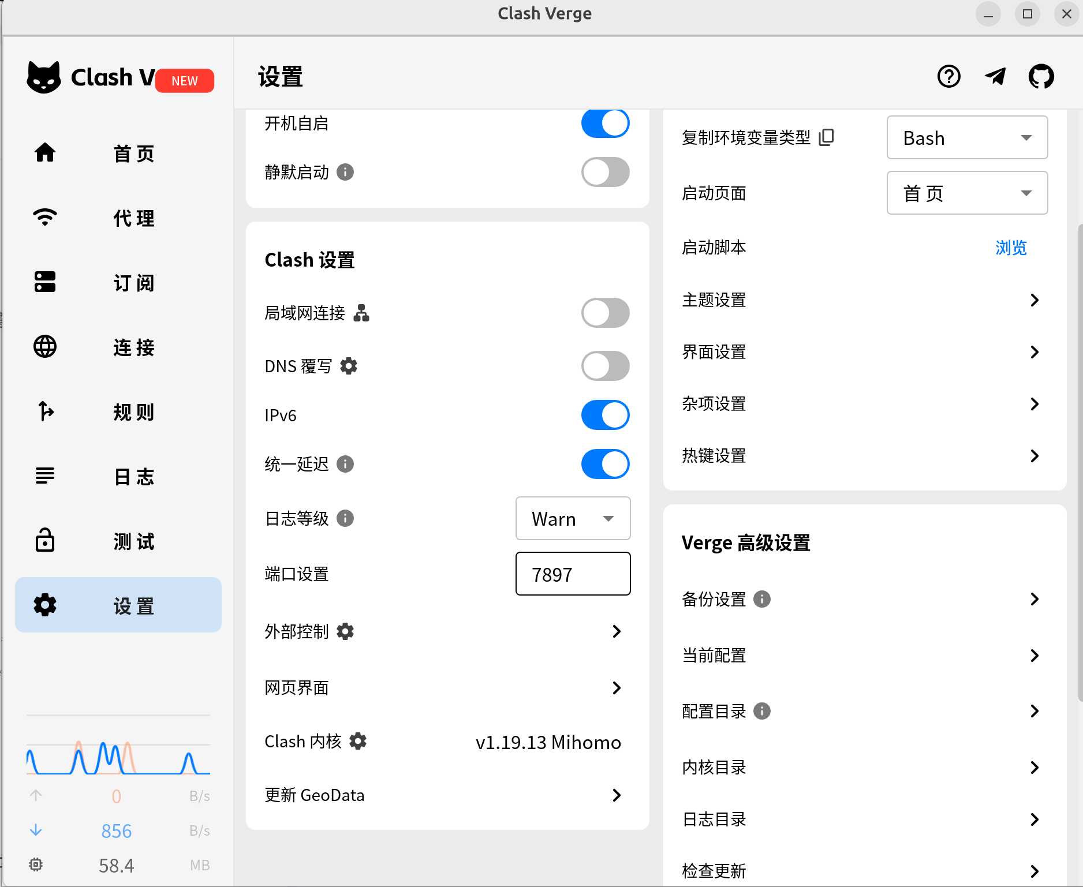Viewport: 1083px width, 887px height.
Task: Click the download arrow traffic icon
Action: (x=36, y=830)
